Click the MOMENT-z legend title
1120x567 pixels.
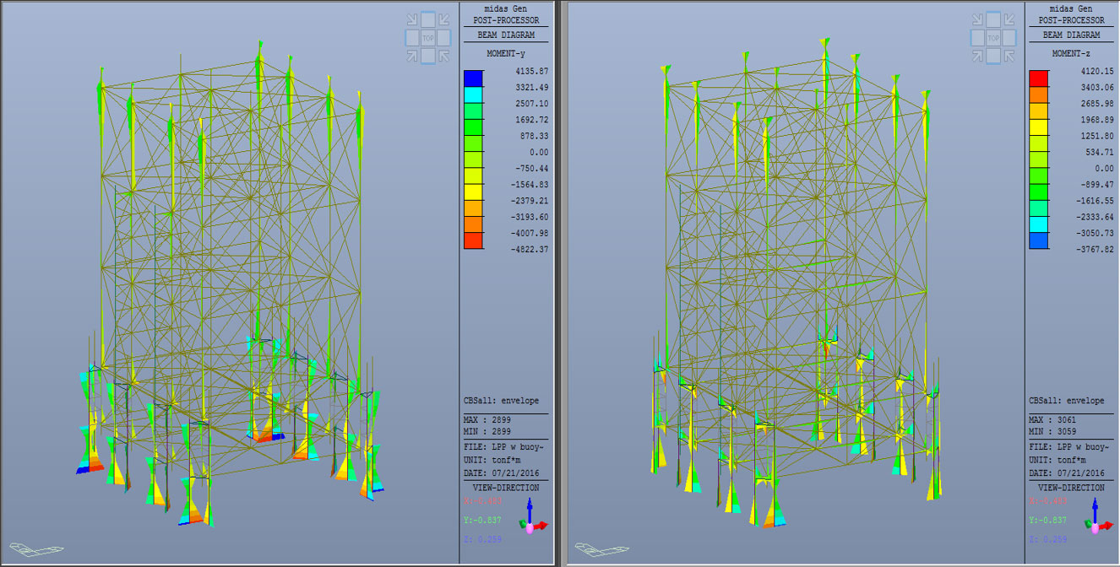(1071, 53)
